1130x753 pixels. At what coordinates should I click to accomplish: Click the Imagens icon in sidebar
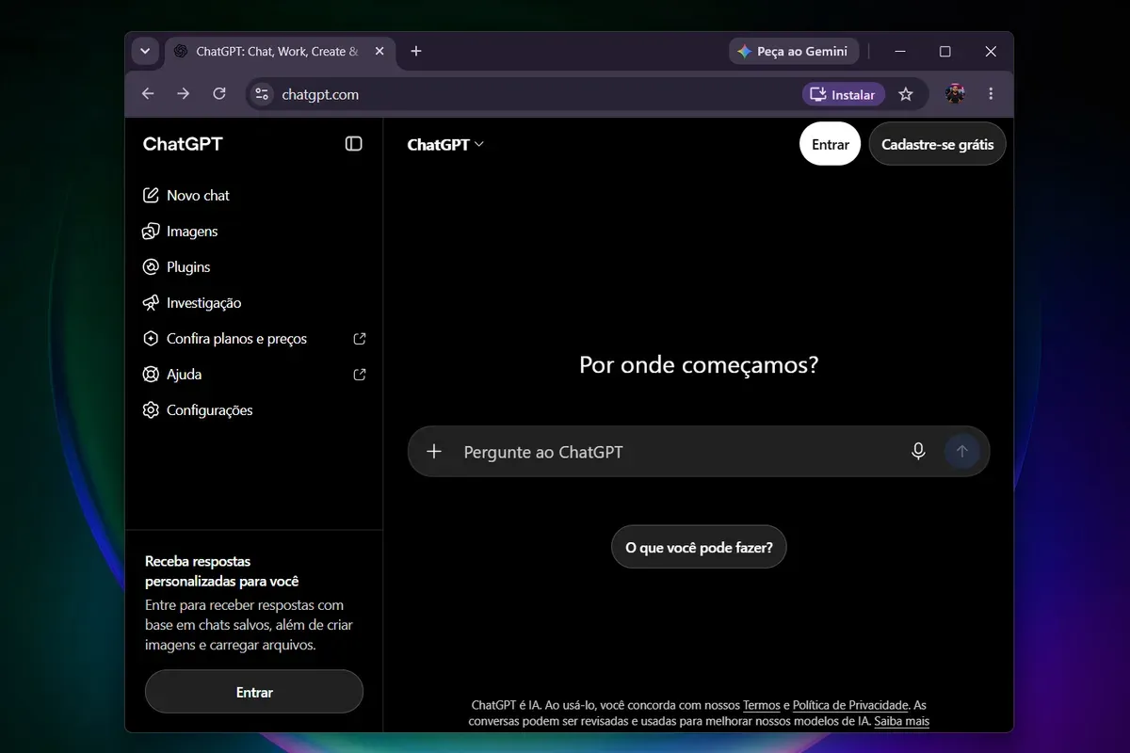point(151,232)
